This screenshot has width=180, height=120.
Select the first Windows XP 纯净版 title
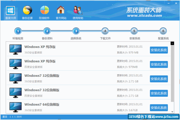[x=40, y=47]
